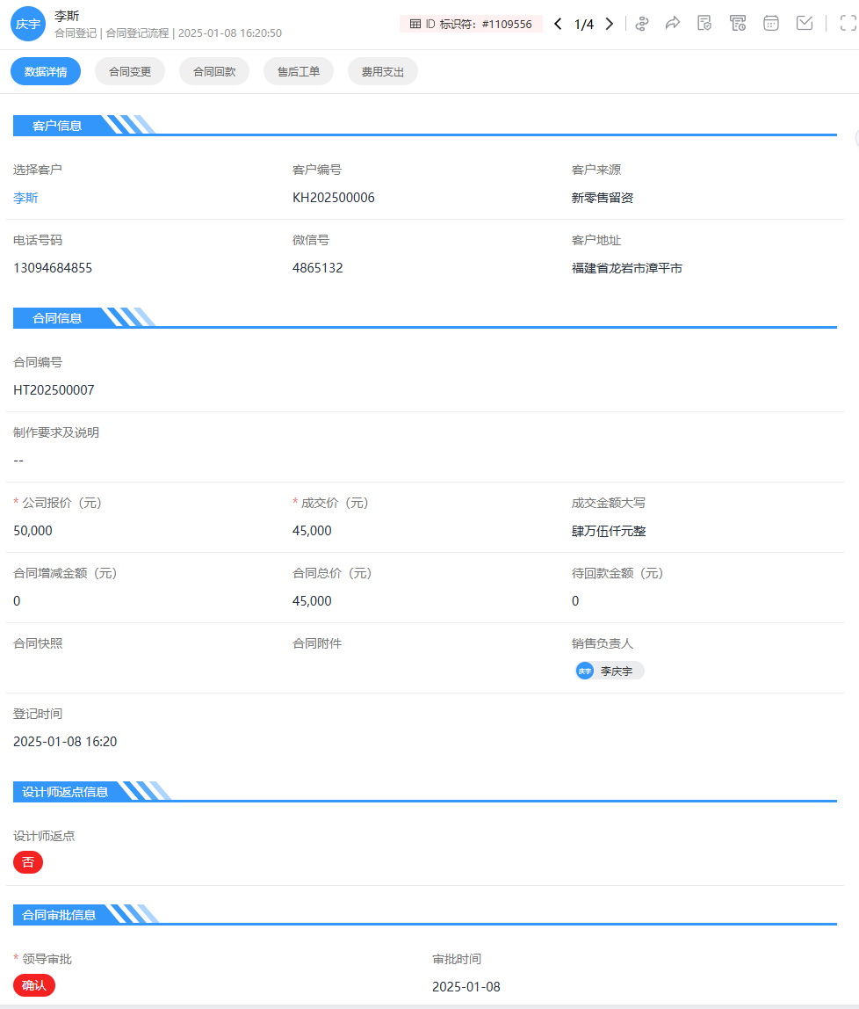Open the document shield icon
This screenshot has width=859, height=1009.
(704, 24)
